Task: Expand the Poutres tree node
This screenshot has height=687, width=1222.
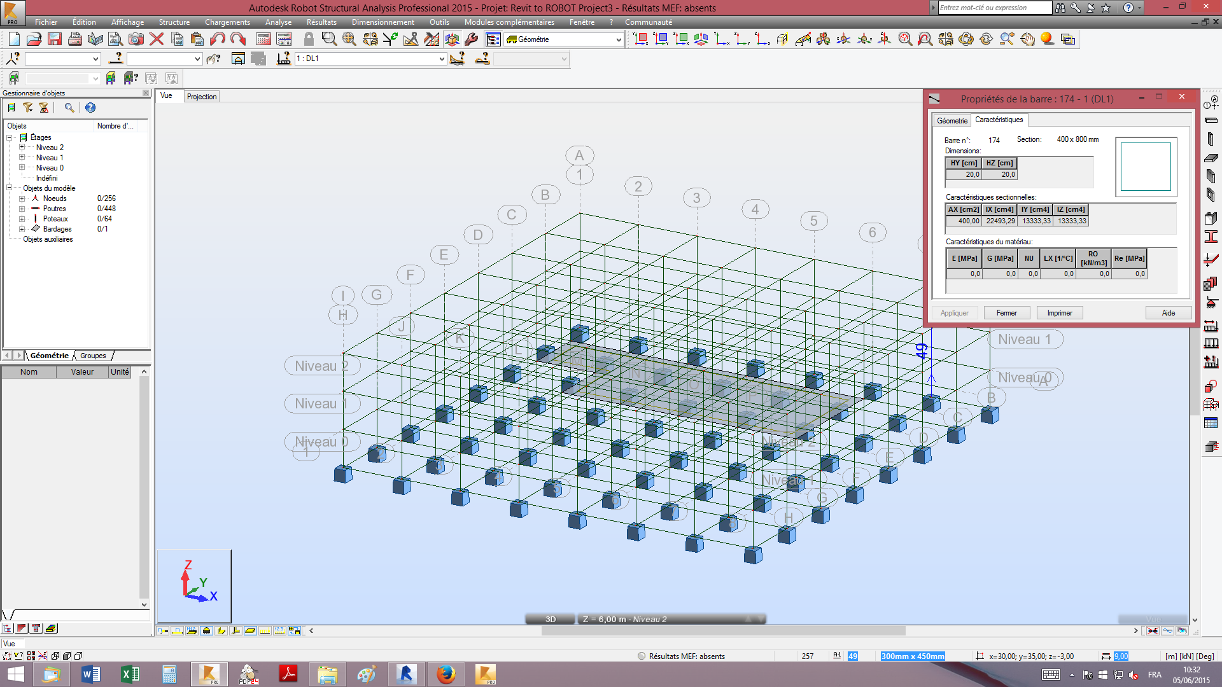Action: [22, 209]
